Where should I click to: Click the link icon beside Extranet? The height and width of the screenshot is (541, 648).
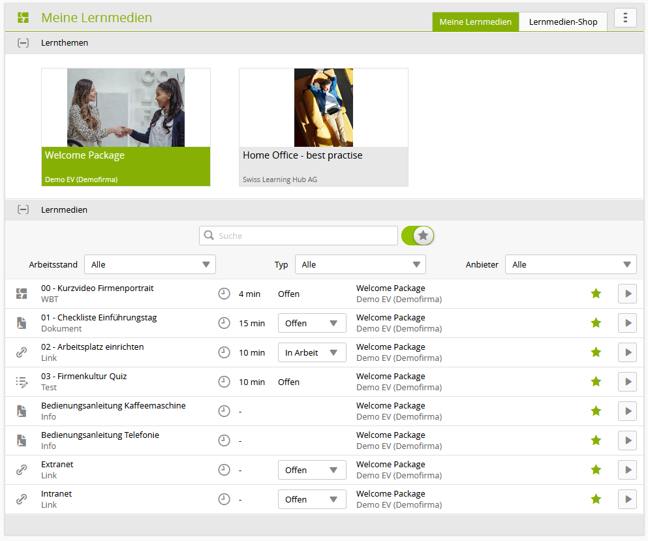22,470
